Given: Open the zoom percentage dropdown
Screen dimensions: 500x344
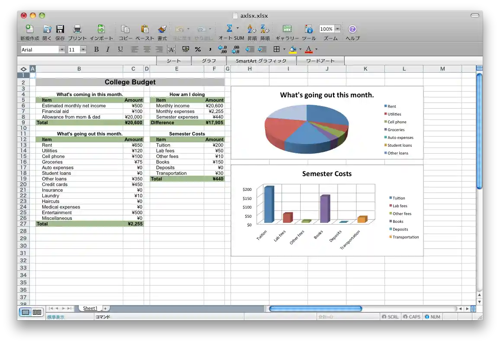Looking at the screenshot, I should click(337, 29).
